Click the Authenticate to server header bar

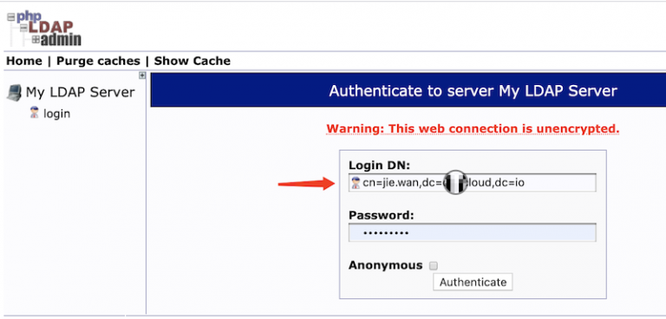click(408, 90)
